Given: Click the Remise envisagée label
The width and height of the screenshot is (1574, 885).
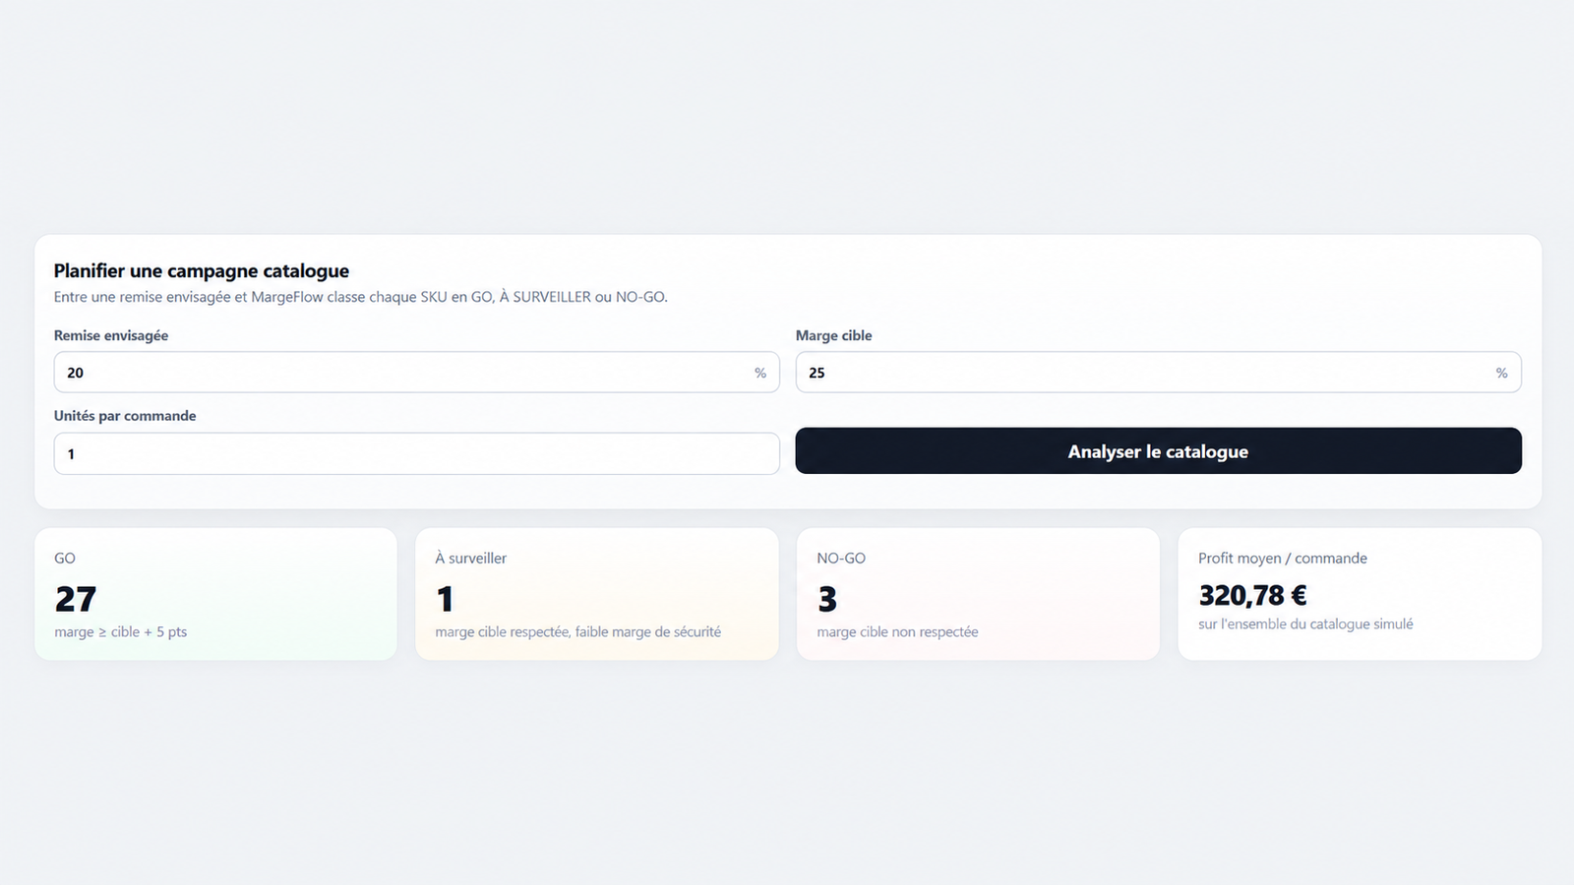Looking at the screenshot, I should click(x=111, y=335).
